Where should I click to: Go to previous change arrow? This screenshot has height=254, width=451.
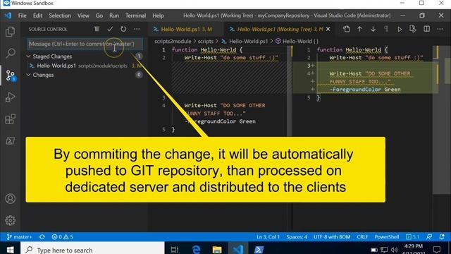tap(359, 29)
